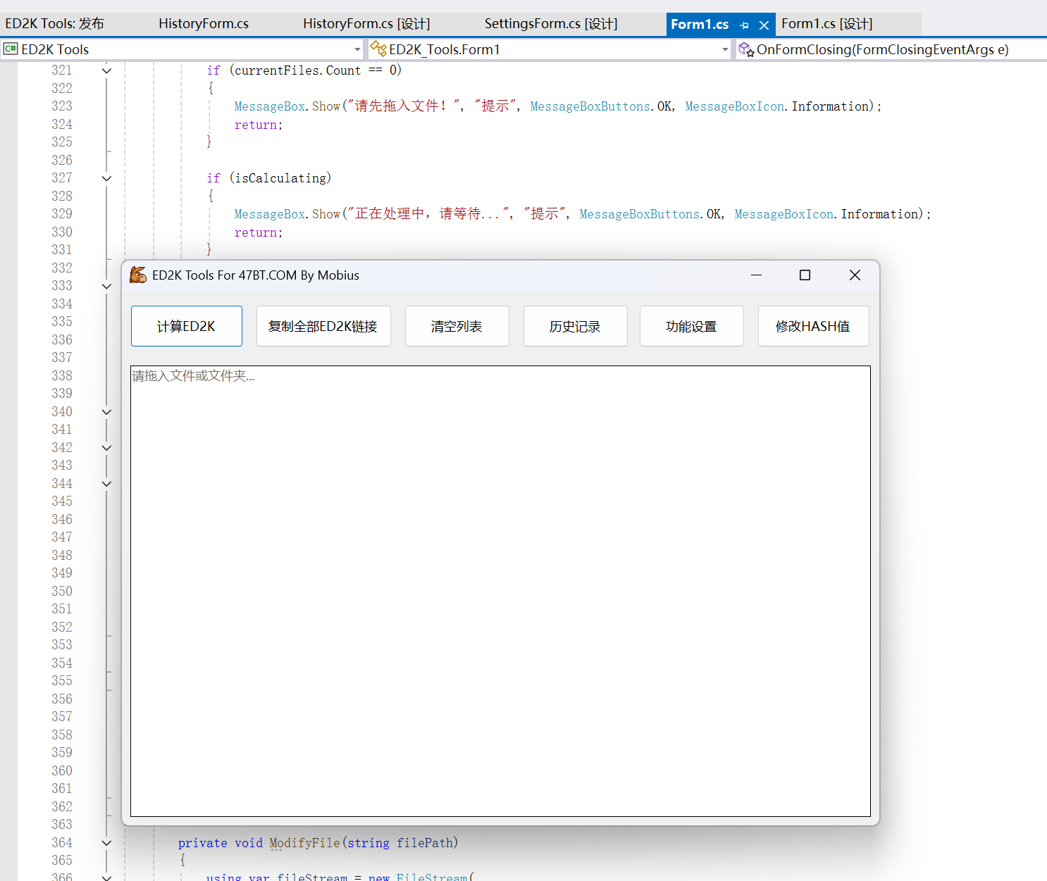Image resolution: width=1047 pixels, height=881 pixels.
Task: Switch to the HistoryForm.cs tab
Action: (x=203, y=24)
